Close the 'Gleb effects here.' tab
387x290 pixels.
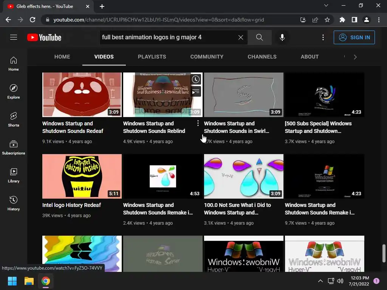click(88, 6)
